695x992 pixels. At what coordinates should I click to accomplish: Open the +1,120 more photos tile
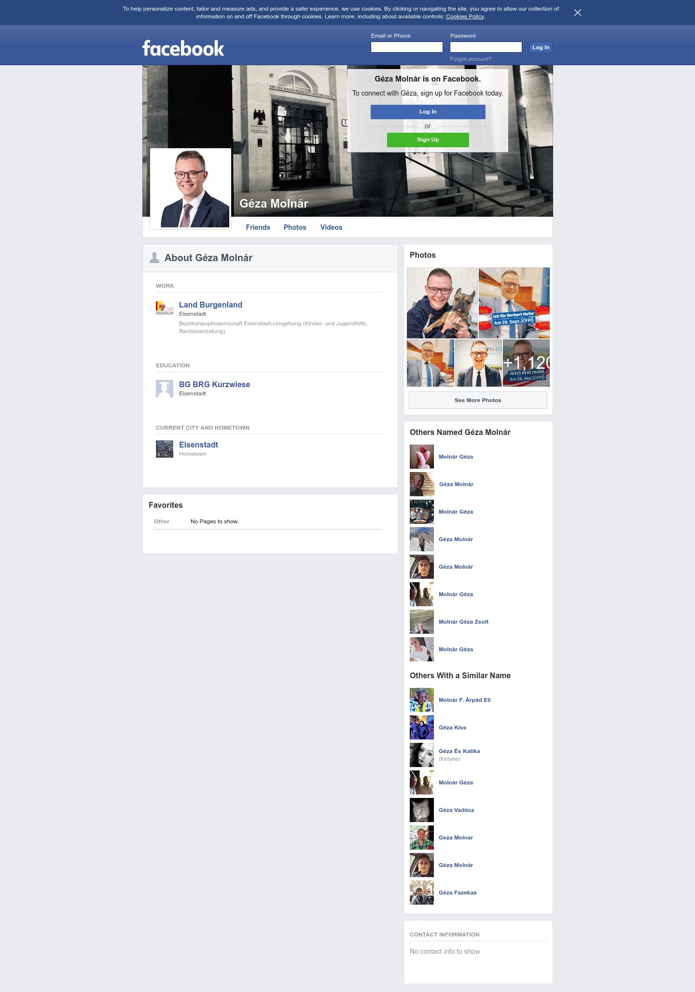coord(526,363)
